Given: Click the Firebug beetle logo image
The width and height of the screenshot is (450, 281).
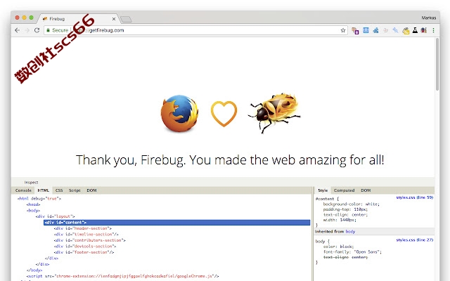Looking at the screenshot, I should [274, 112].
